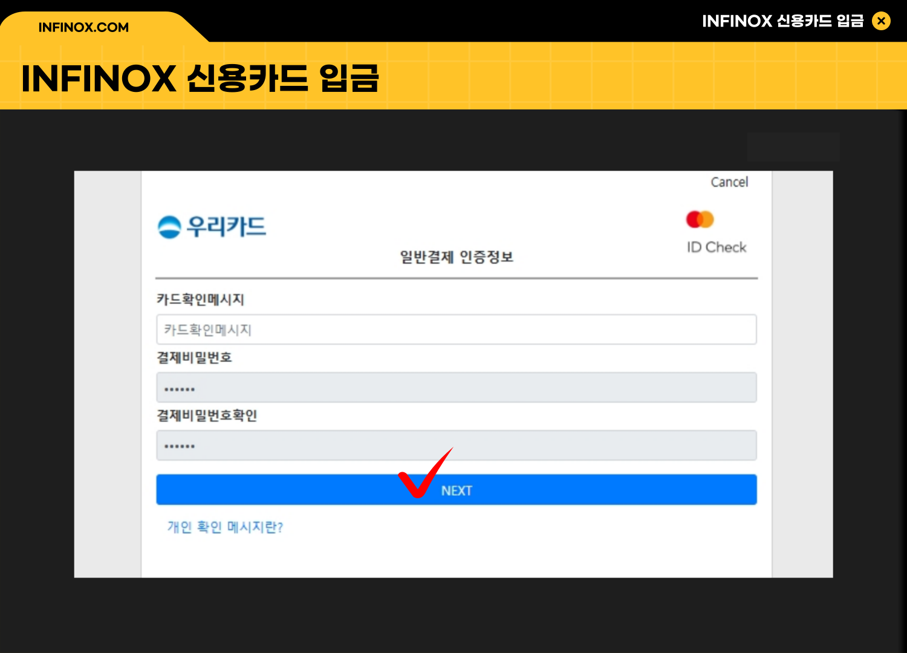The height and width of the screenshot is (653, 907).
Task: Open the 개인 확인 메시지란? help link
Action: pos(225,527)
